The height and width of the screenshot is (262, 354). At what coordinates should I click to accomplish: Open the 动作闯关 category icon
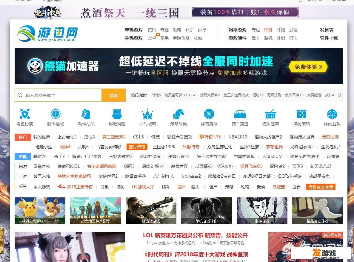[86, 114]
